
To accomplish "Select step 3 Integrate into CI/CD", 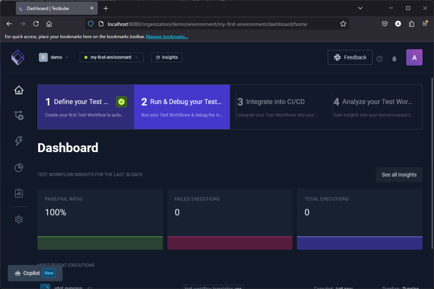I will pyautogui.click(x=278, y=107).
